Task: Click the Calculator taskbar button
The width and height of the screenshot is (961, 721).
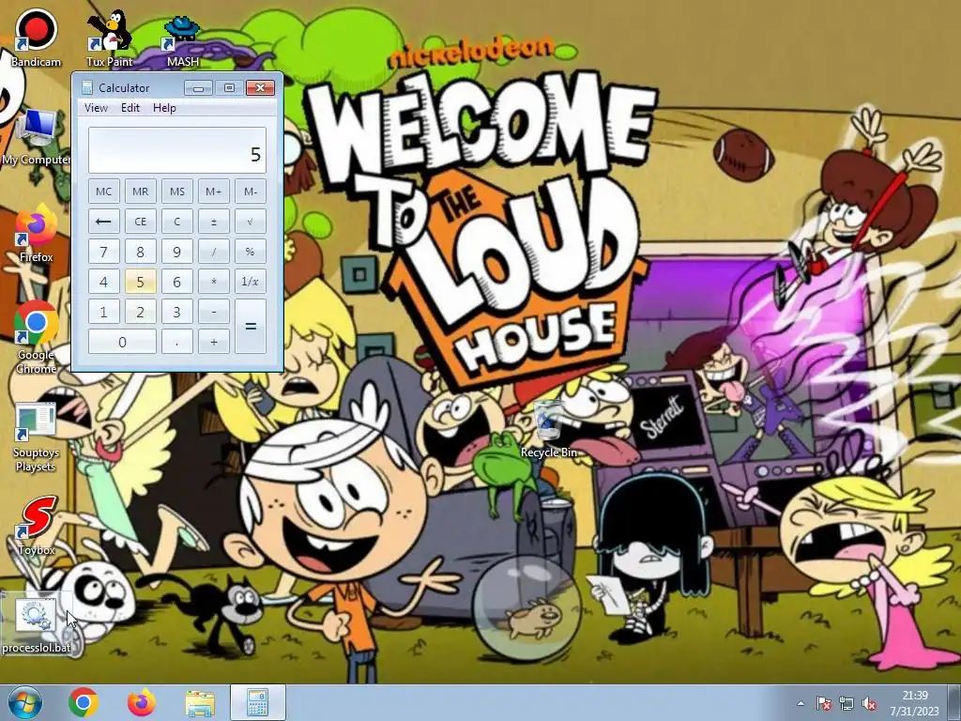Action: 257,702
